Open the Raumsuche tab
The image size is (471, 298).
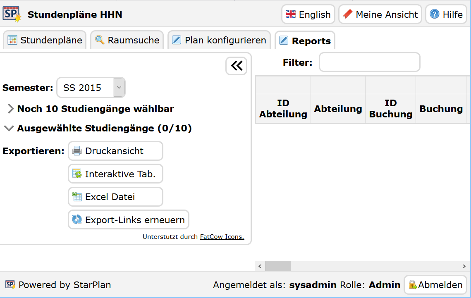tap(127, 40)
